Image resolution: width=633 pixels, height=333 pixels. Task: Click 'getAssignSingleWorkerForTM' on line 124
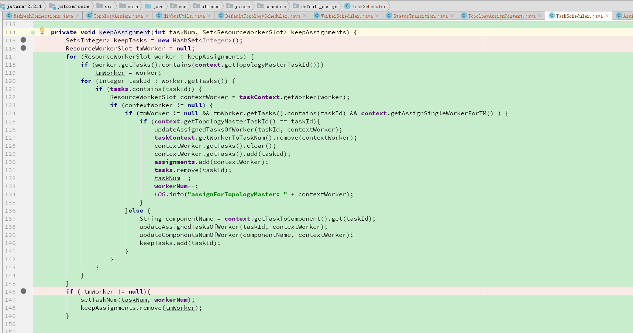[x=438, y=113]
